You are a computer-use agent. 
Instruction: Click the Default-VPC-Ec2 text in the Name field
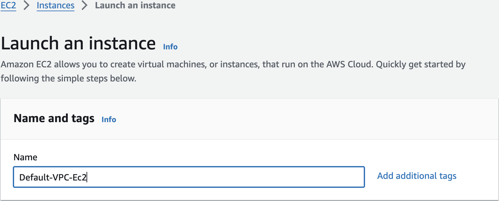[53, 177]
